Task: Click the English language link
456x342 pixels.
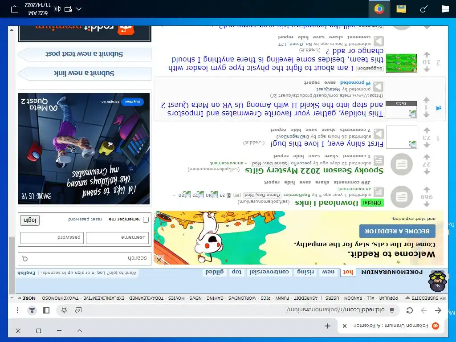Action: tap(26, 273)
